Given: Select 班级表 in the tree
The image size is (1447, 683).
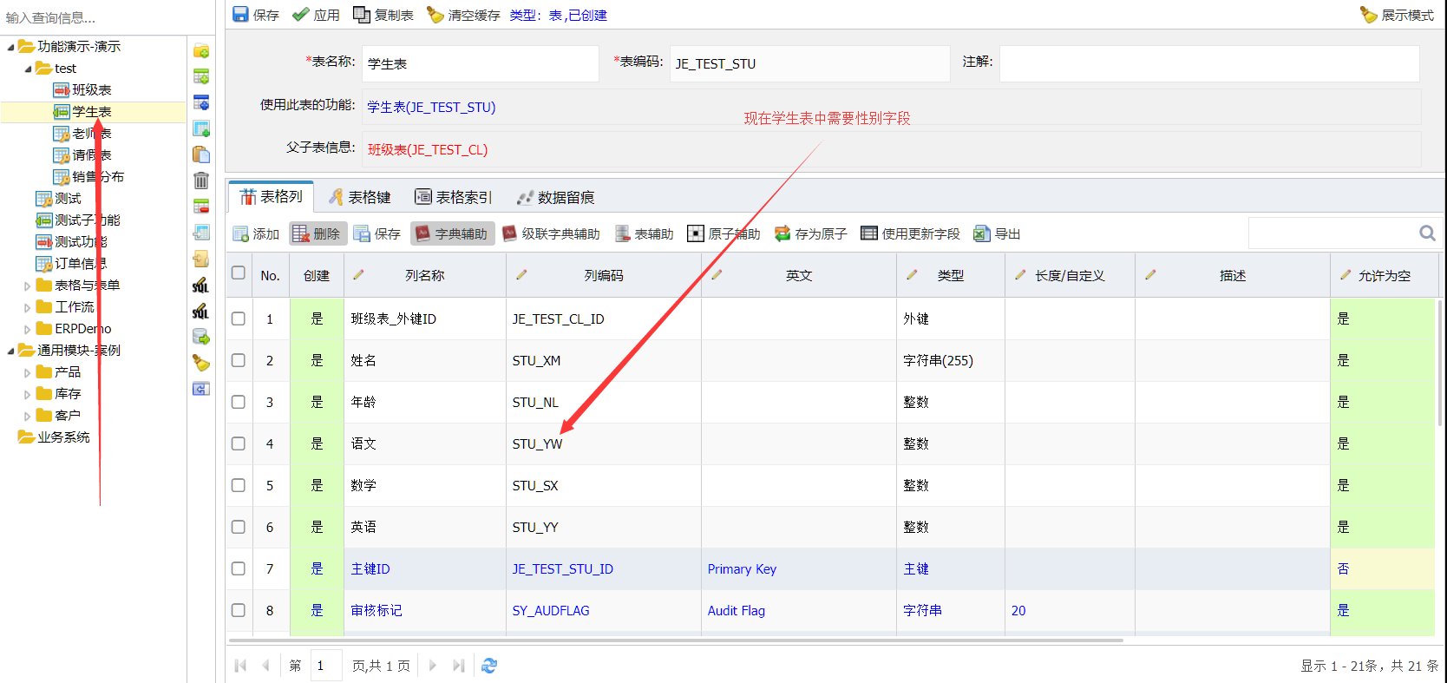Looking at the screenshot, I should [91, 90].
